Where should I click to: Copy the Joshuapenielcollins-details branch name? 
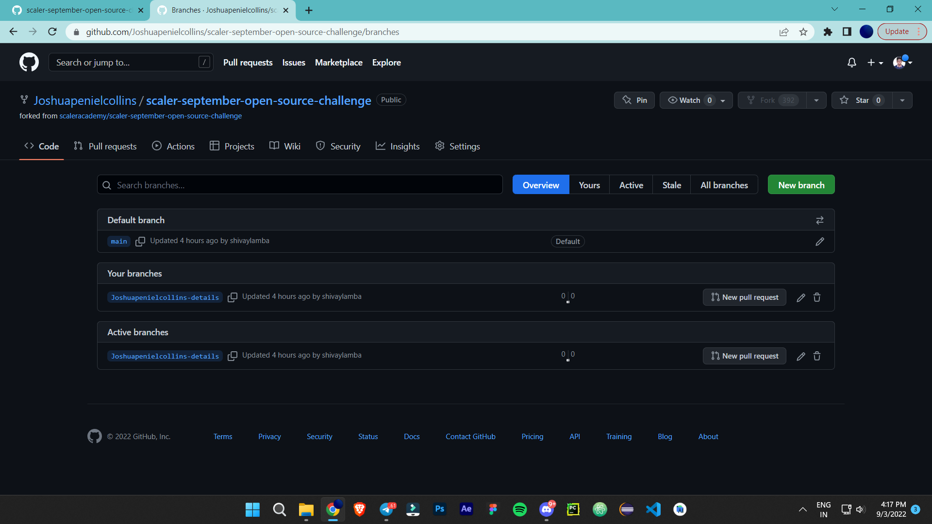tap(233, 297)
